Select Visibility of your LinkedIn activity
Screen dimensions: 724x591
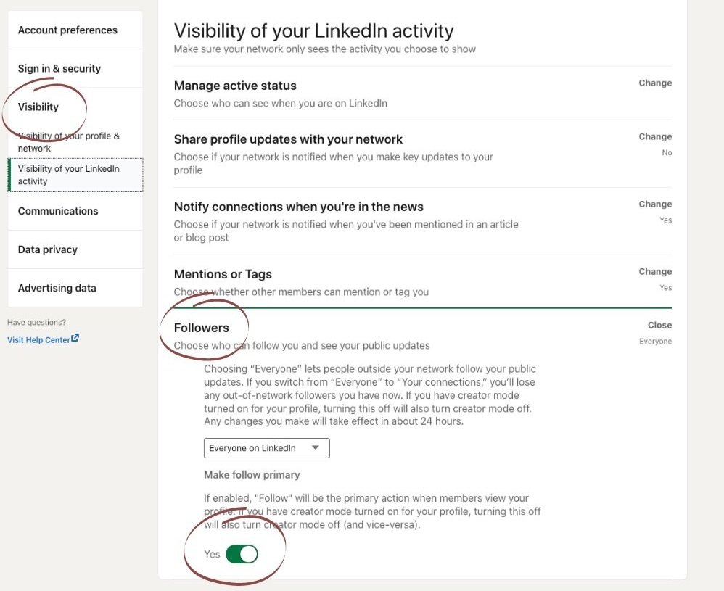(69, 175)
